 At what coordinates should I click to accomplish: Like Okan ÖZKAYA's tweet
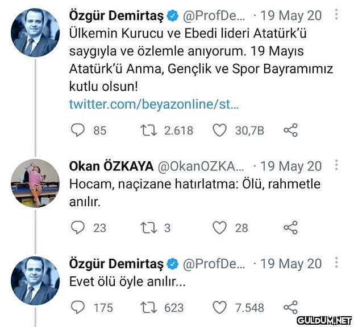(x=220, y=228)
